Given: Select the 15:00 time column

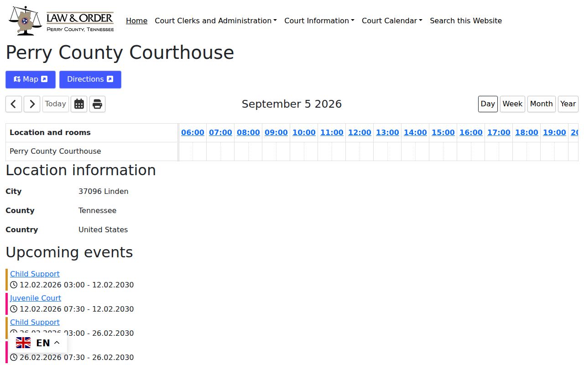Looking at the screenshot, I should pyautogui.click(x=443, y=133).
